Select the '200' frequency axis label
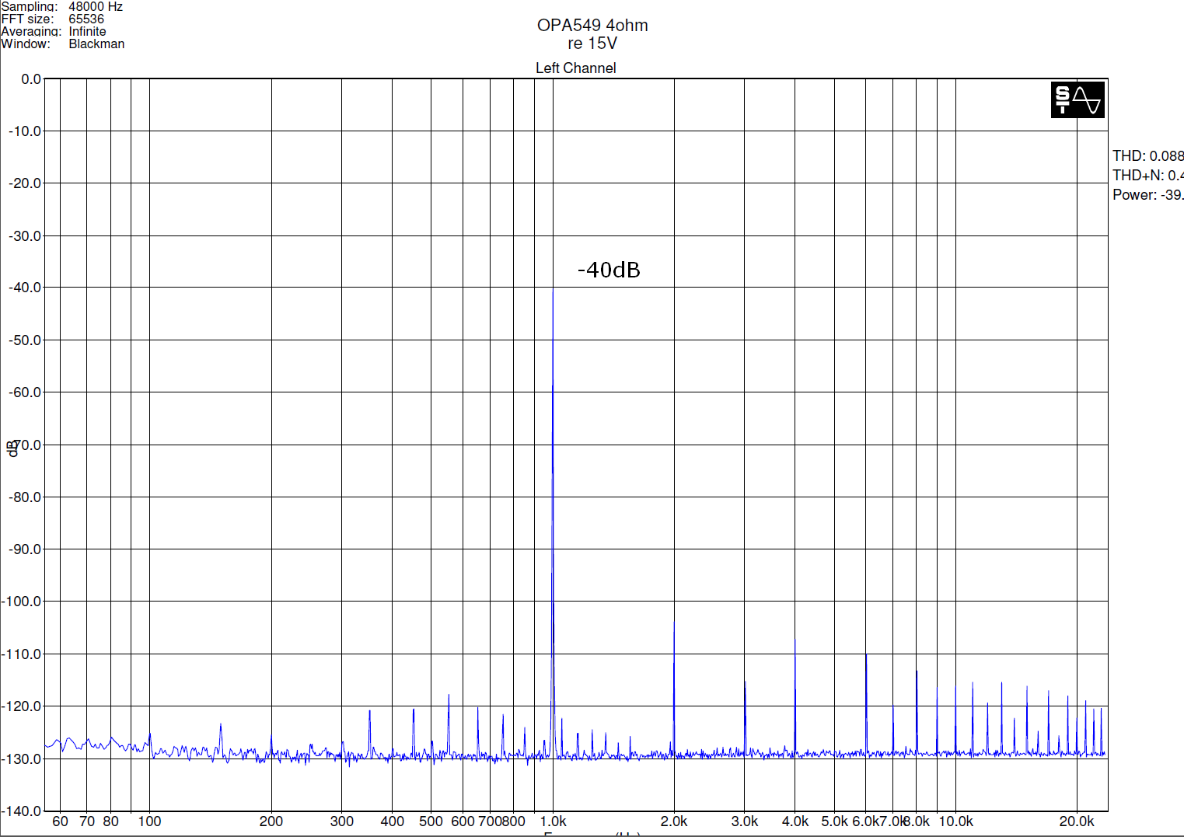 [271, 821]
